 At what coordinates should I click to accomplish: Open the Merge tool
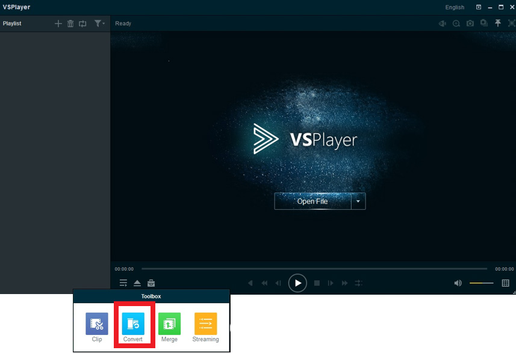pyautogui.click(x=169, y=324)
